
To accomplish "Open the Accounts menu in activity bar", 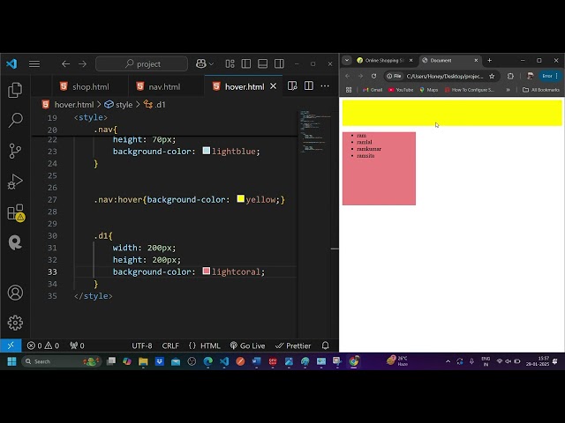I will 15,293.
